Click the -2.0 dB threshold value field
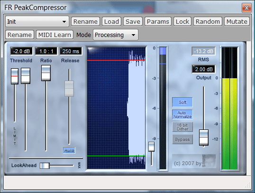255x193 pixels. point(21,51)
